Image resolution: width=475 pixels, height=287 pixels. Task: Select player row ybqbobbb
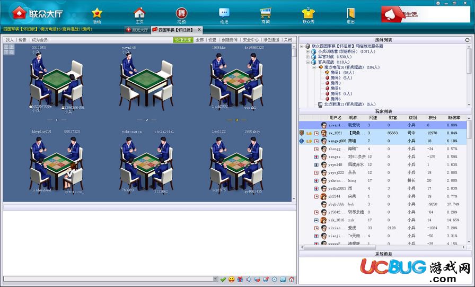point(383,204)
